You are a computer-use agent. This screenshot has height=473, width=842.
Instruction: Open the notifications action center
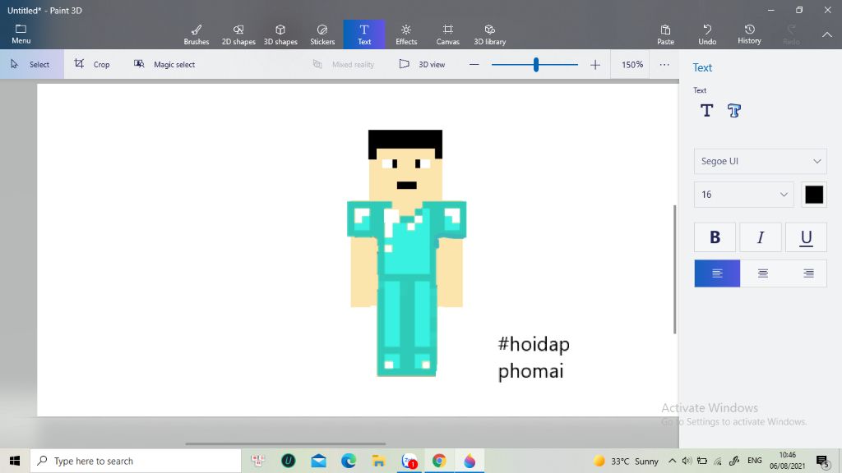[823, 461]
